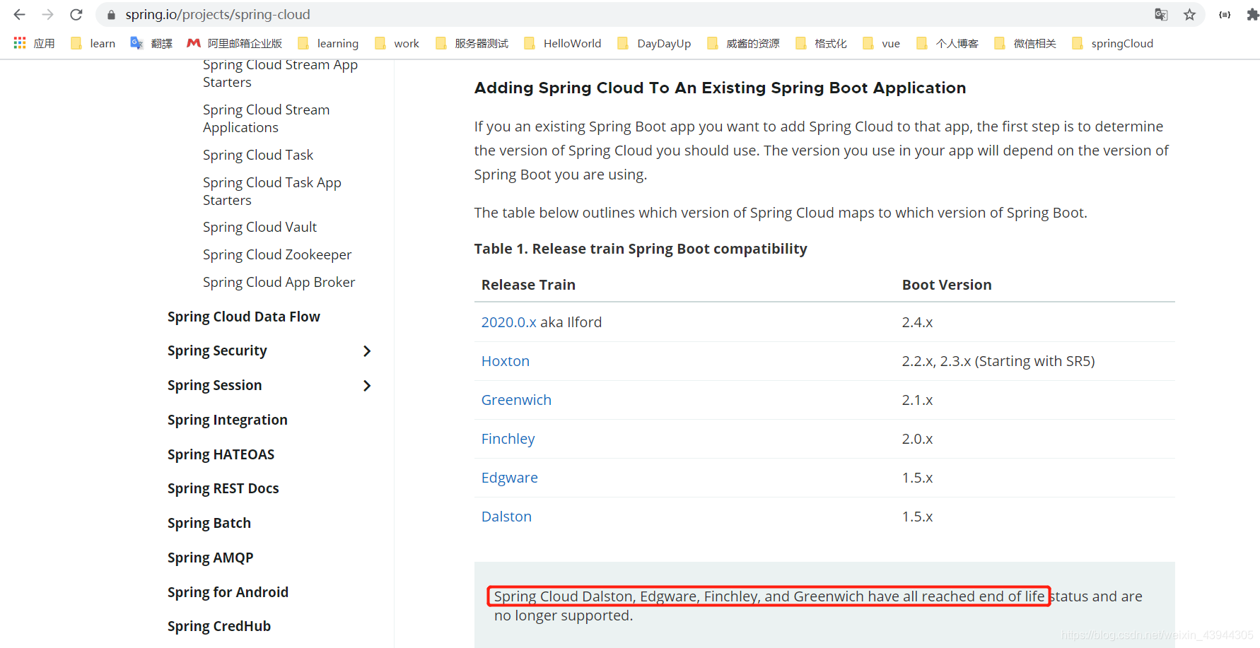Open the Dalston release train link

(506, 517)
